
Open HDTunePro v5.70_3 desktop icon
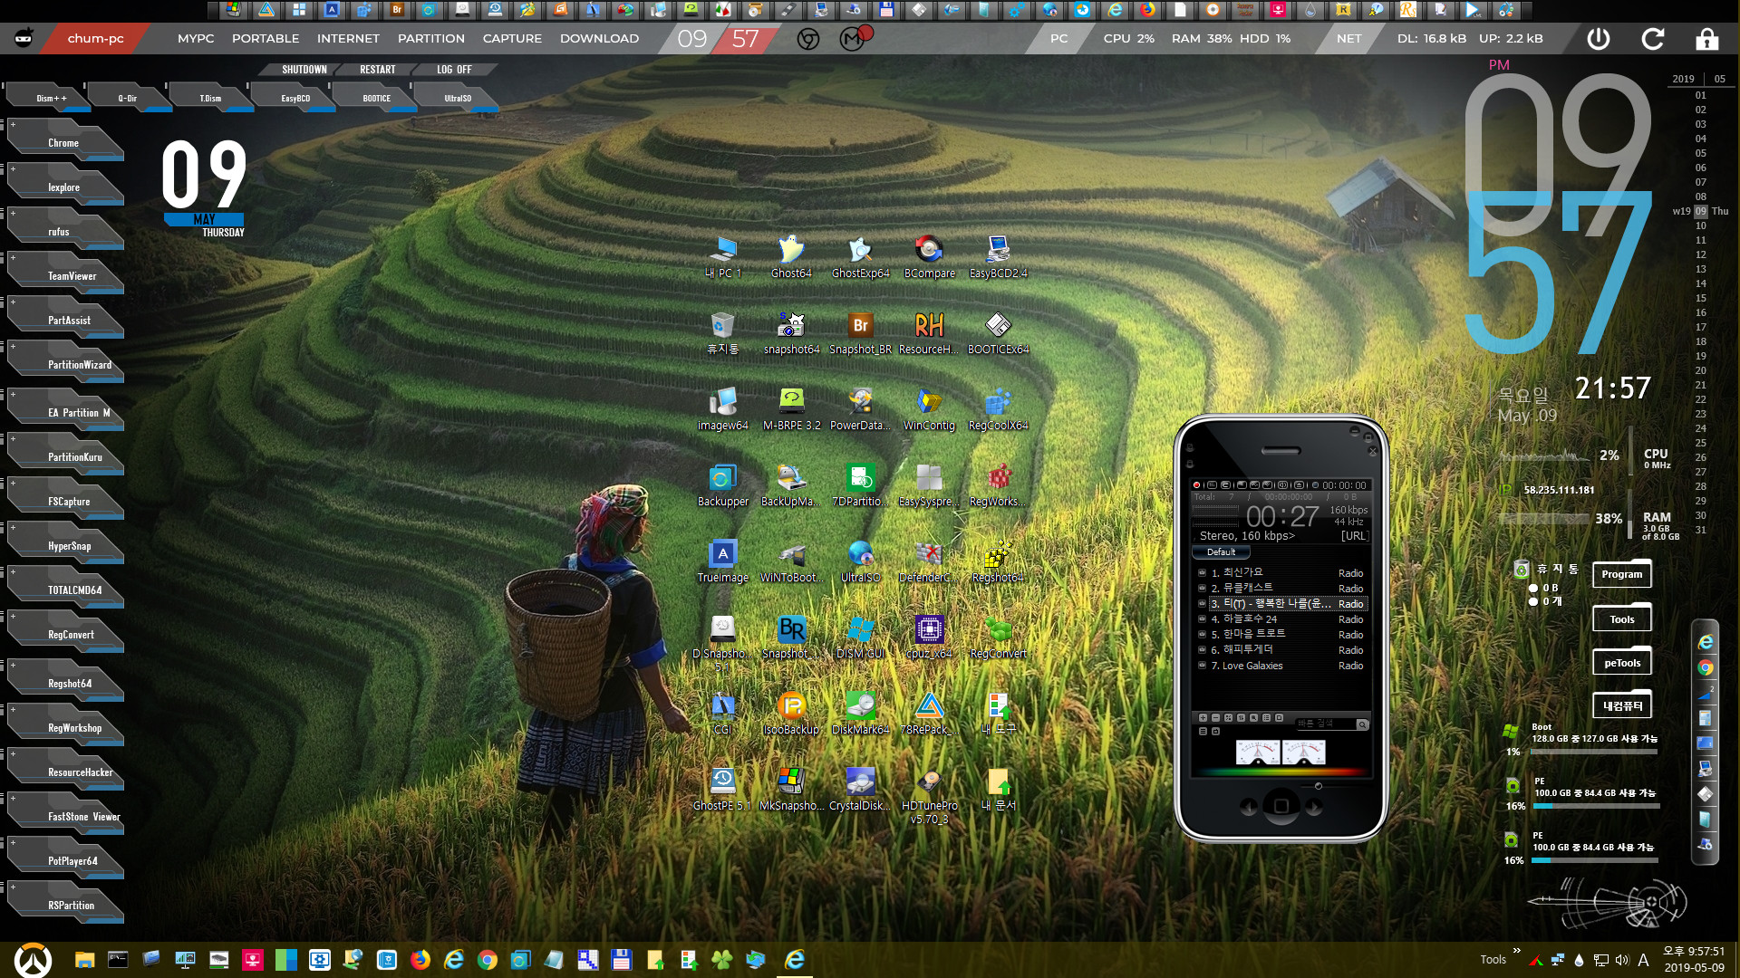[929, 795]
